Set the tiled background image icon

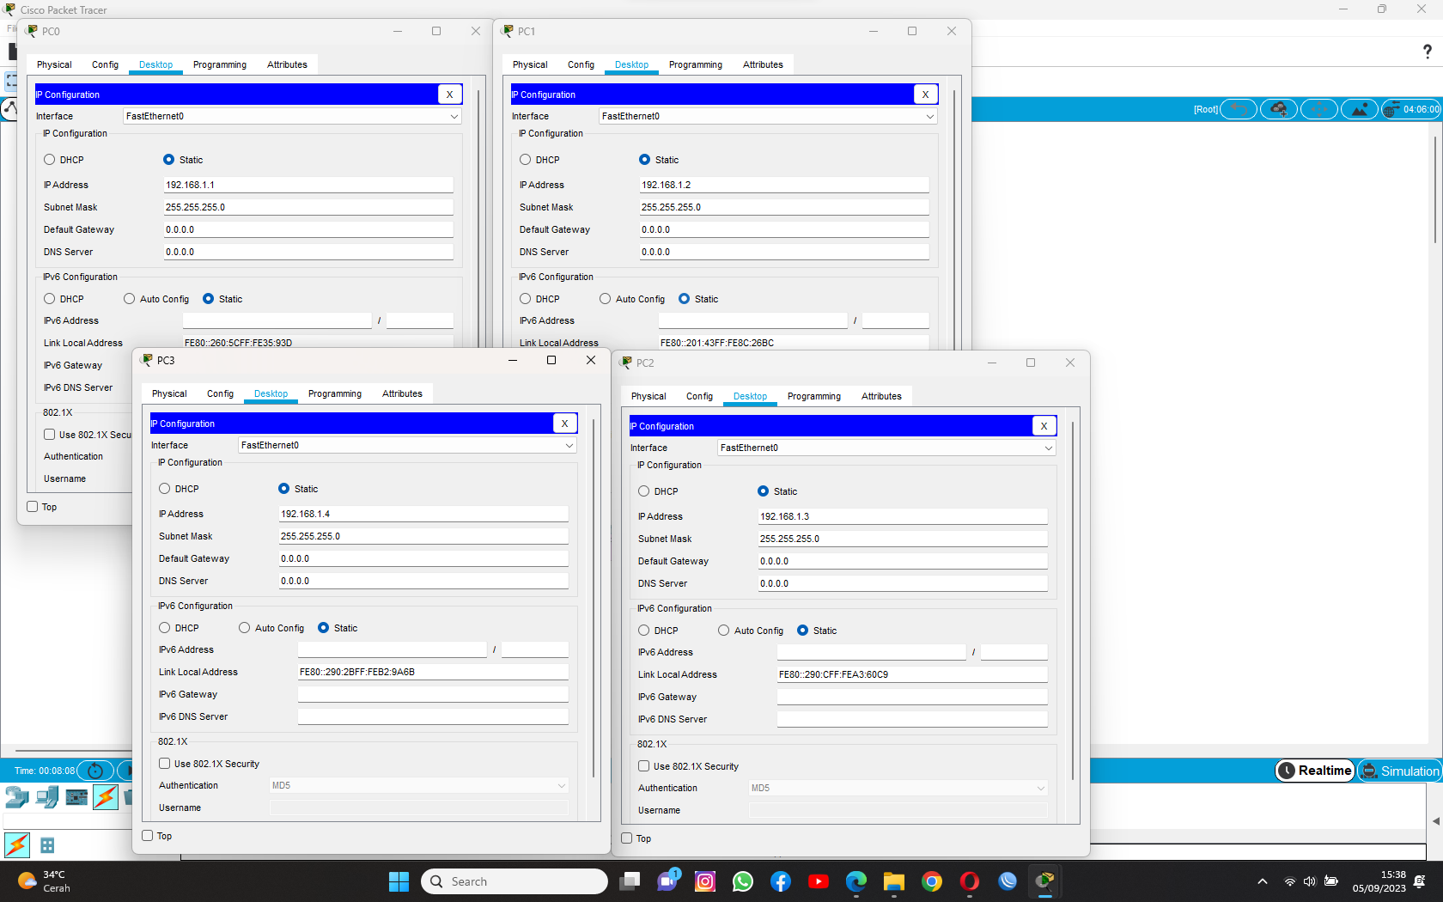[1360, 109]
